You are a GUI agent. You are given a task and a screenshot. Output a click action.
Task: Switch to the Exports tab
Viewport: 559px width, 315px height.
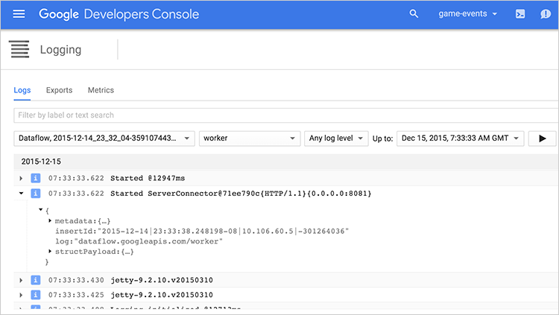coord(59,90)
